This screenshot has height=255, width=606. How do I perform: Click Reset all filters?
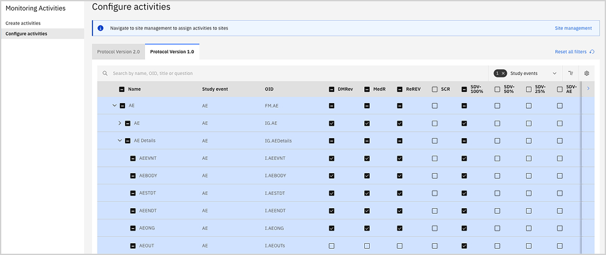[570, 52]
